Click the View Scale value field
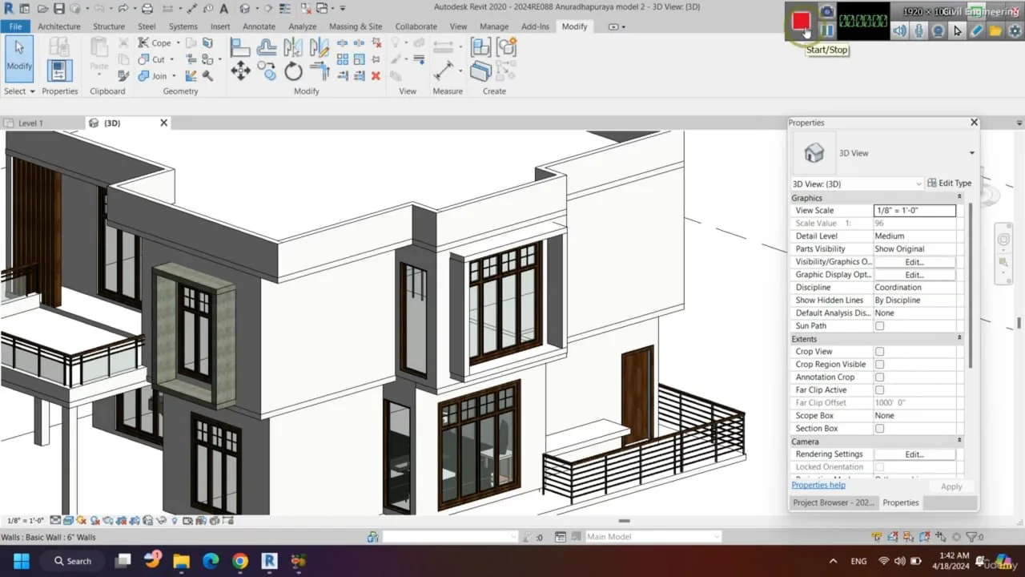This screenshot has height=577, width=1025. pos(914,211)
